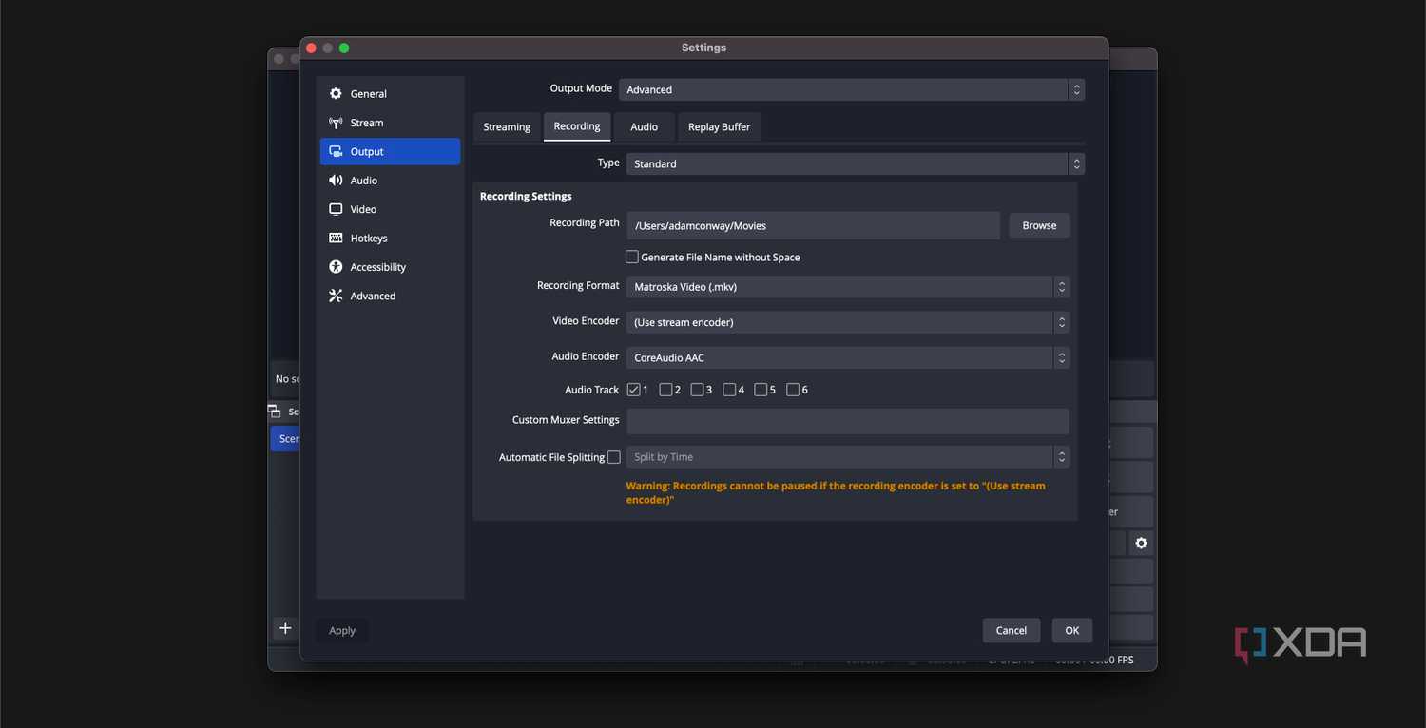Go to Video settings in the sidebar

(x=390, y=209)
